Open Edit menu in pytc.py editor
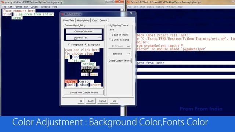 (10, 7)
